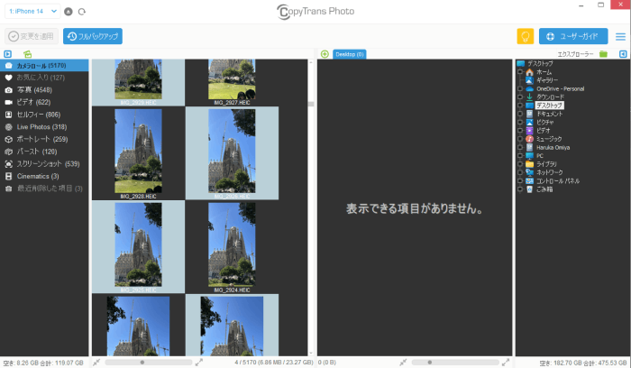Expand the ホーム tree node

520,72
